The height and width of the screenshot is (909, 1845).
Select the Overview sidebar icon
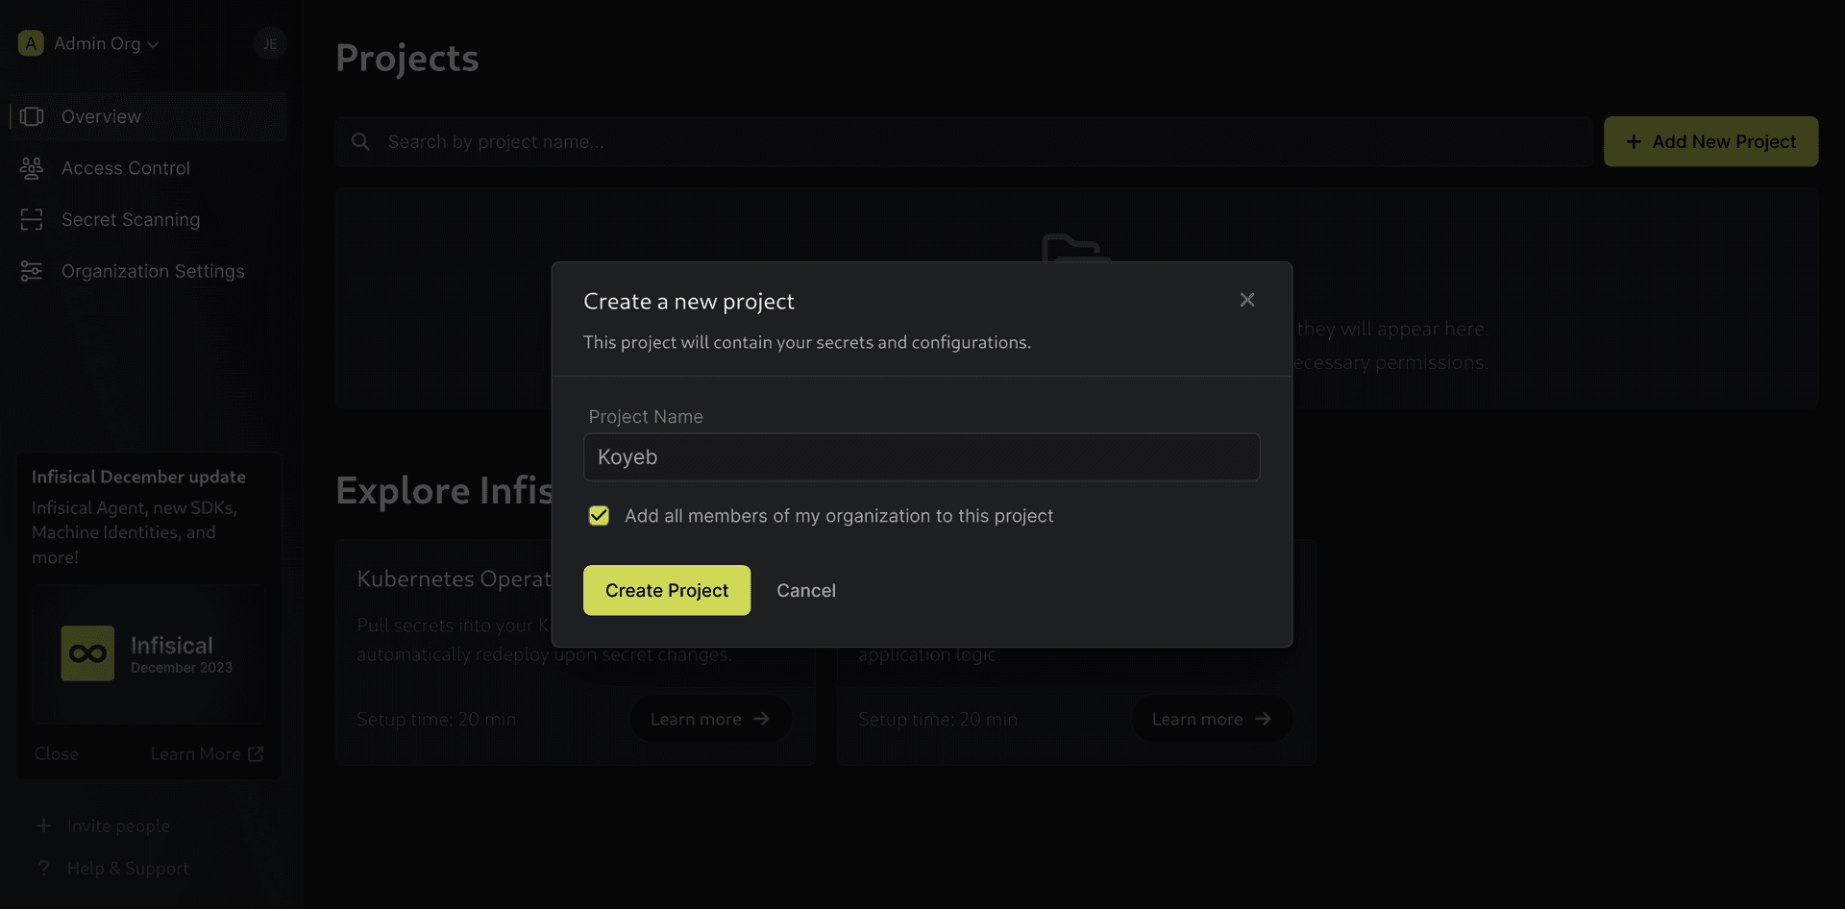[x=32, y=116]
